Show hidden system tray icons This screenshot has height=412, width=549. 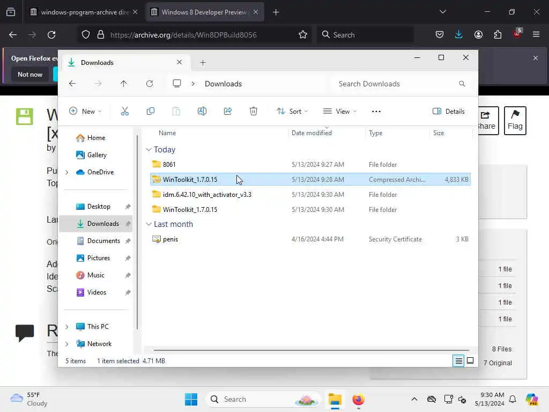point(414,399)
